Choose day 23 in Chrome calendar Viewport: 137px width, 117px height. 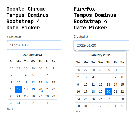[x=12, y=96]
